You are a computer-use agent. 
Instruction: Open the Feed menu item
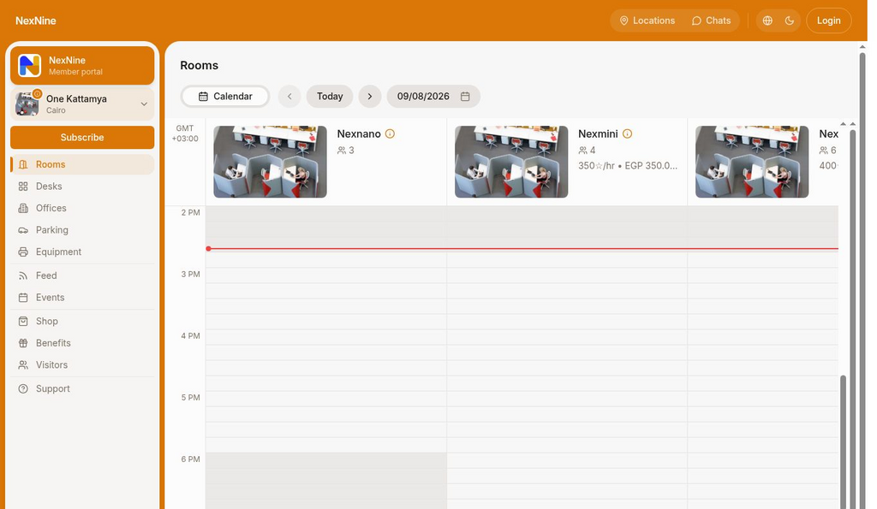82,275
